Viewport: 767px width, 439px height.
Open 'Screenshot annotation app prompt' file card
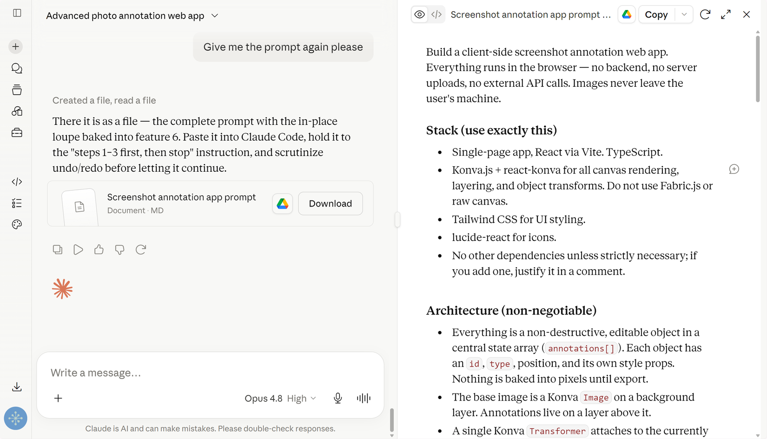[210, 204]
